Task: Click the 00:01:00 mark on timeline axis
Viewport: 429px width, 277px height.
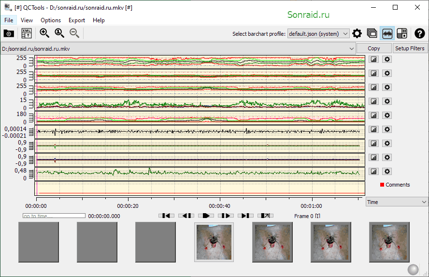Action: [x=311, y=206]
